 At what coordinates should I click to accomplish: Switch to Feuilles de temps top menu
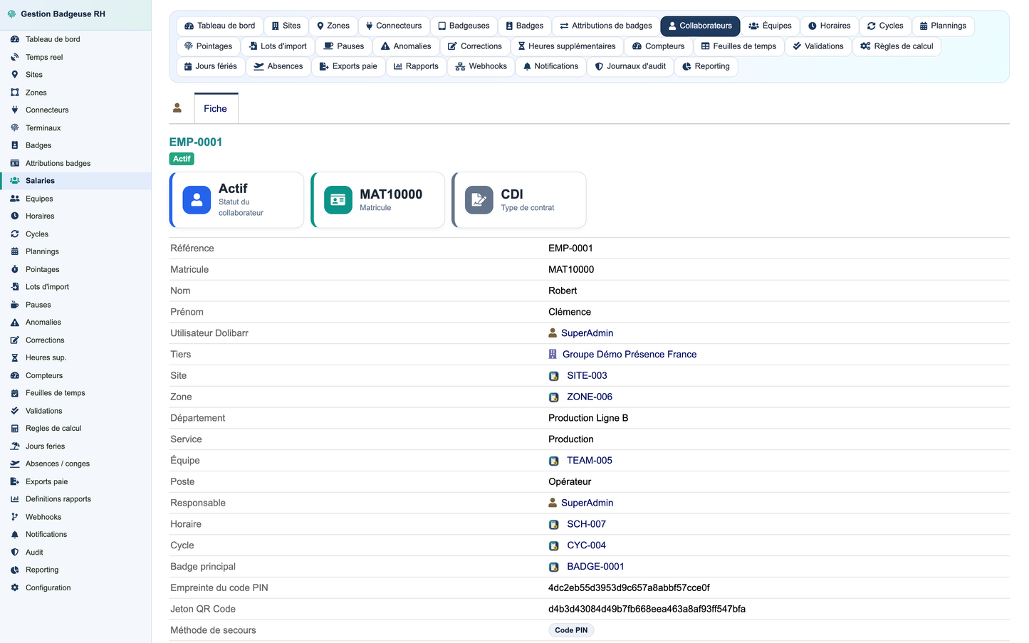(738, 46)
